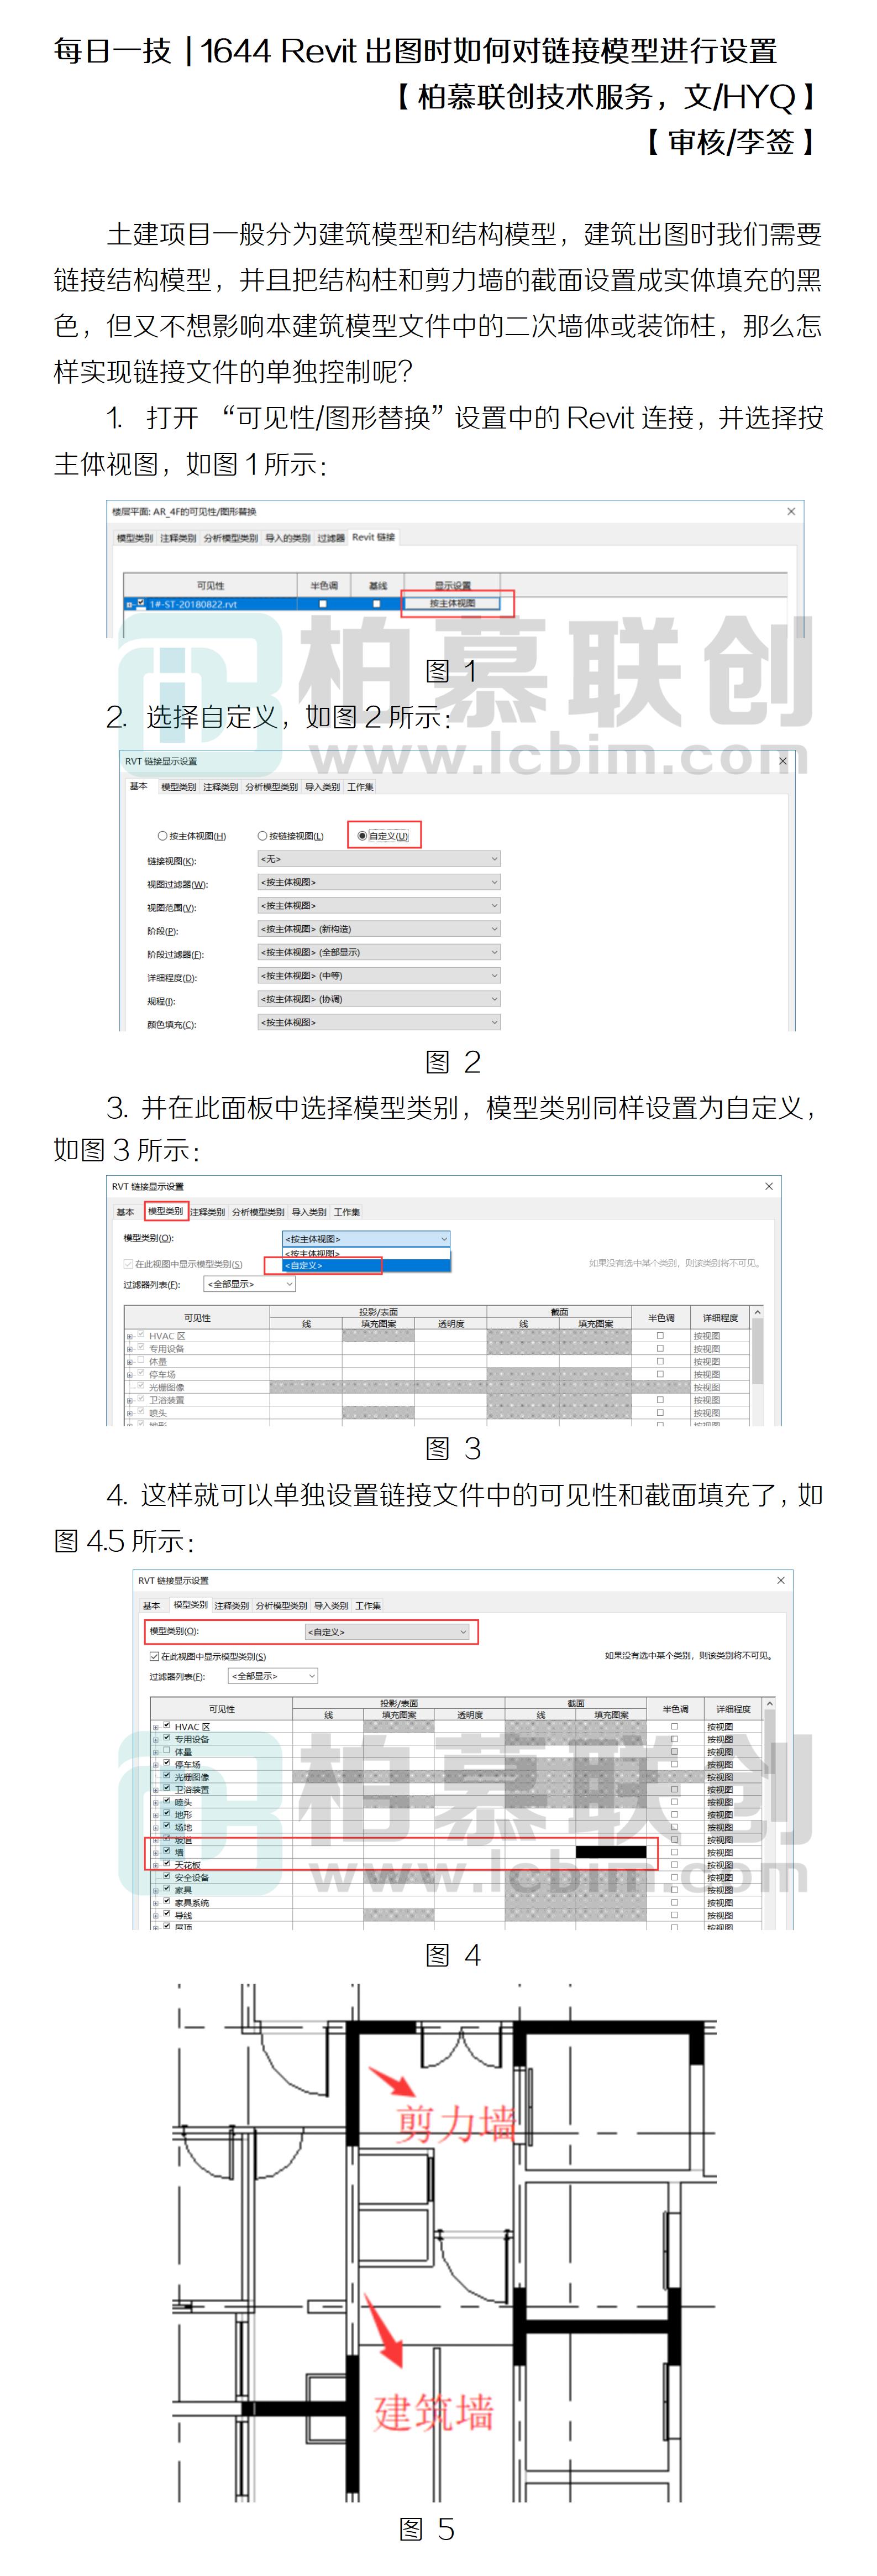Open the 视图范围(V) dropdown

(x=379, y=905)
